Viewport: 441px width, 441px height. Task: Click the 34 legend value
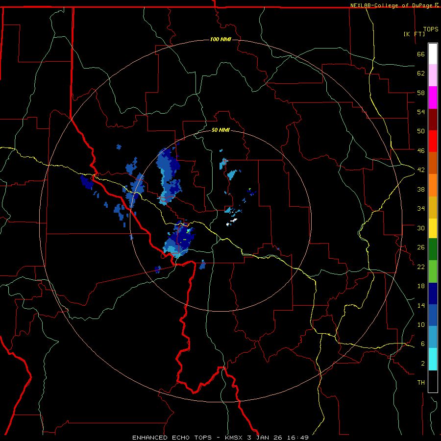(x=421, y=209)
